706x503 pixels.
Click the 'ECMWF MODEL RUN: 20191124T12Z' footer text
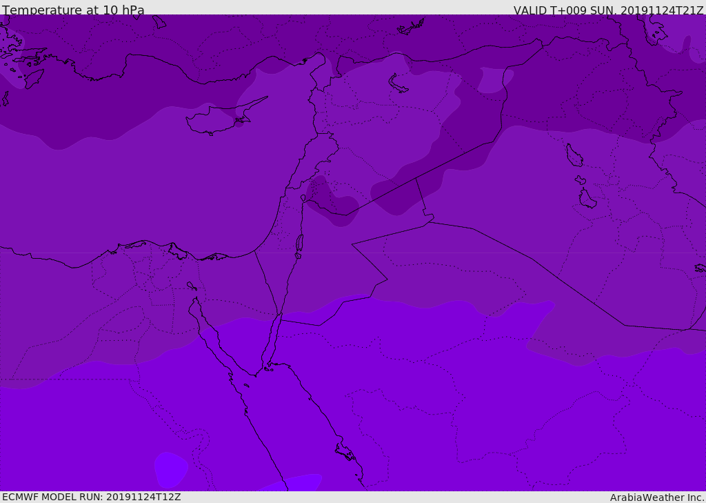point(92,497)
